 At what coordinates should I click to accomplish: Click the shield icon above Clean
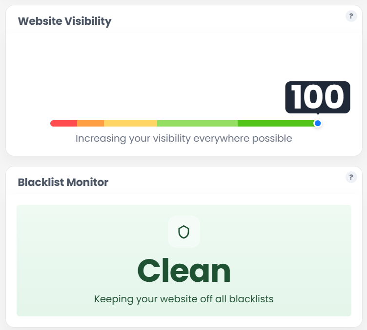click(183, 232)
